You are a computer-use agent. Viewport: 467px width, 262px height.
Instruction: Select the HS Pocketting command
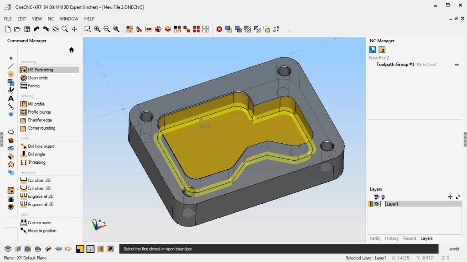(40, 70)
